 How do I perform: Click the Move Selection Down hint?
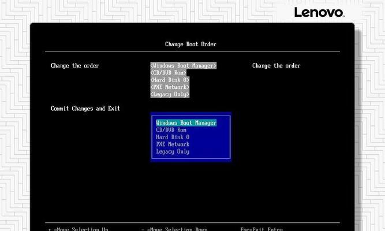click(x=174, y=229)
